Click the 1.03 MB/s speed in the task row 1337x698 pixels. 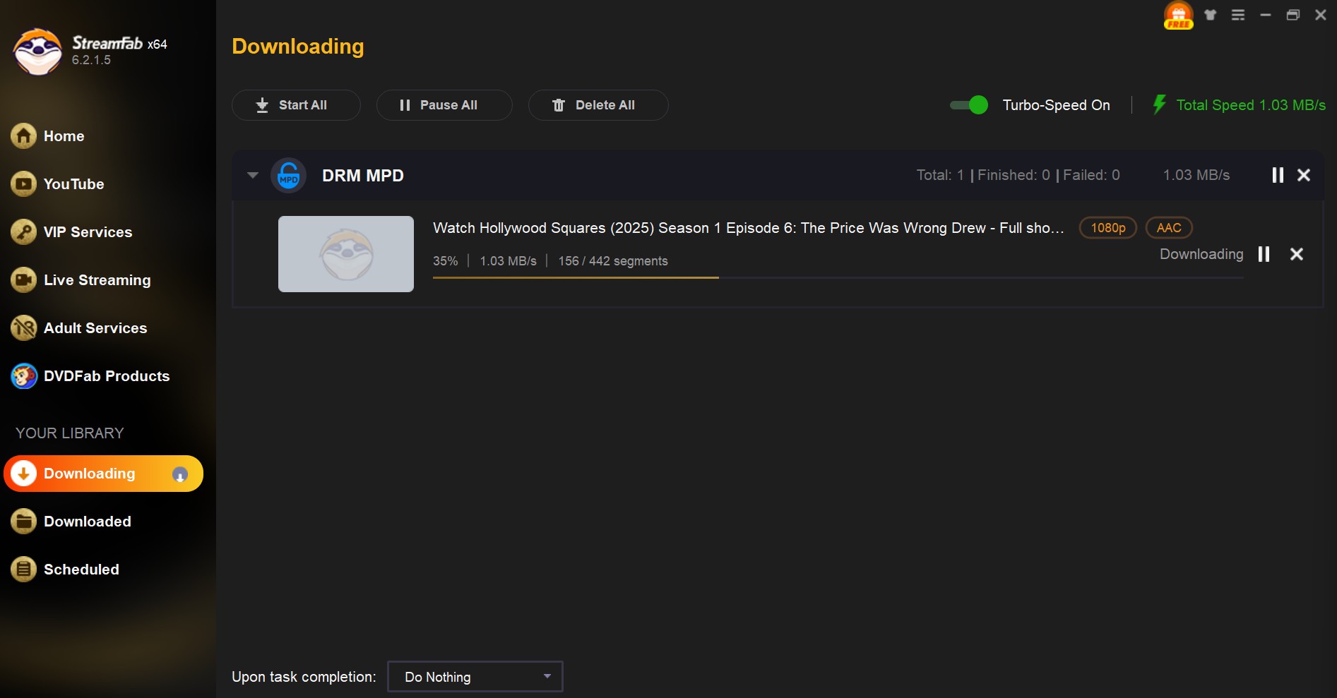509,261
